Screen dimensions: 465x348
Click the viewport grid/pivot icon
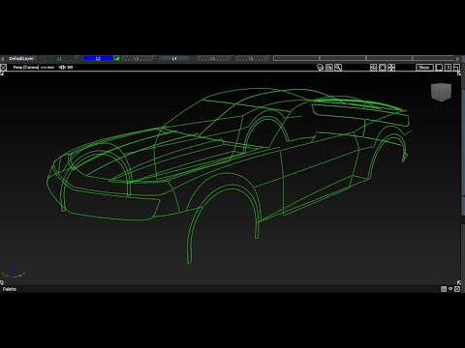click(62, 67)
